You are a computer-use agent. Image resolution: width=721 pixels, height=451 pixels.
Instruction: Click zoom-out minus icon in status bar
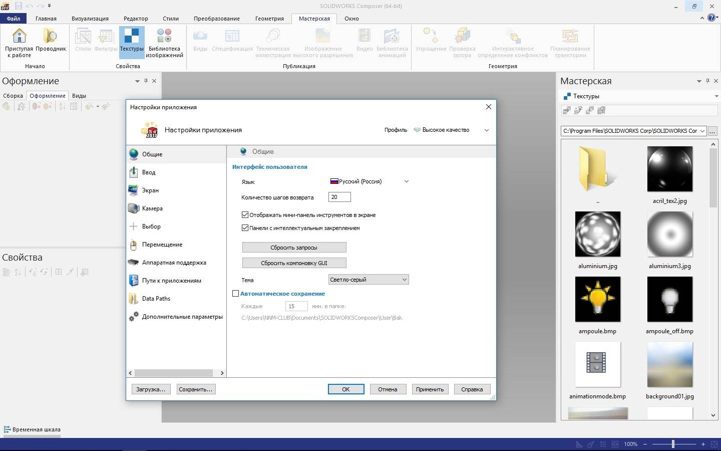point(645,444)
